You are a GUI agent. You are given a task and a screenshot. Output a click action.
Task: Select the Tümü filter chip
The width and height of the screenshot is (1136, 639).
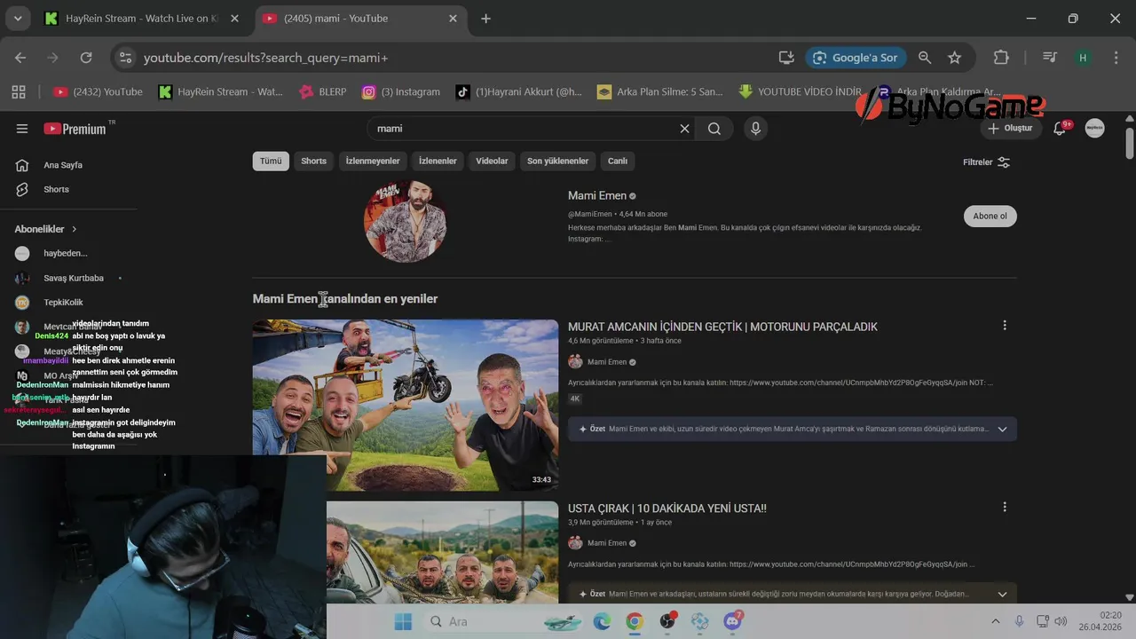(271, 161)
